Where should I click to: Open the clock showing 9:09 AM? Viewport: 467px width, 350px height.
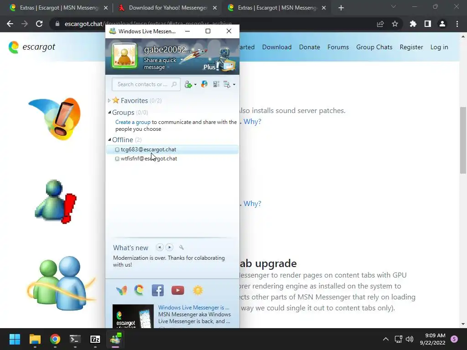tap(433, 339)
